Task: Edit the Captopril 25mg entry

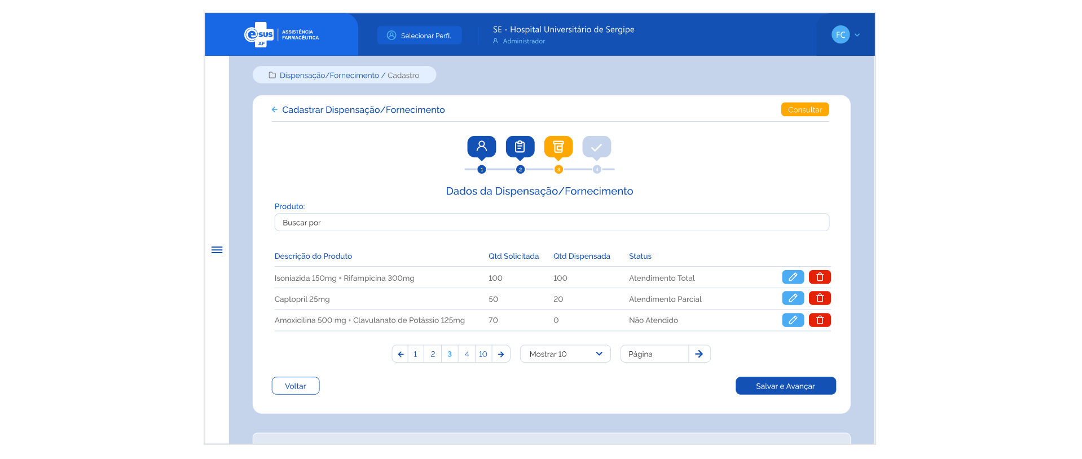Action: point(793,298)
